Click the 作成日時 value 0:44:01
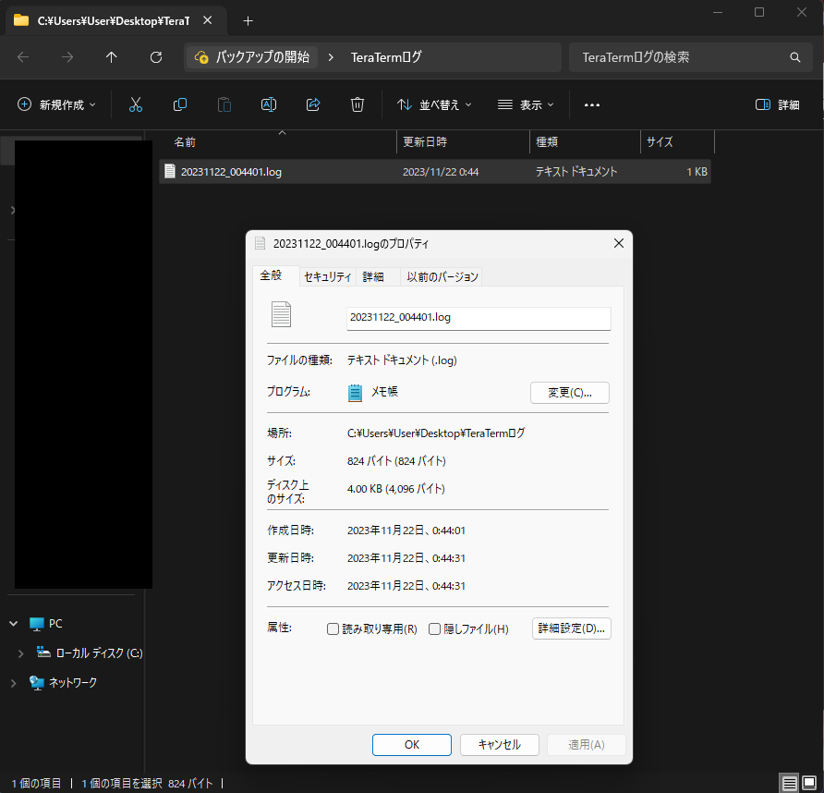Screen dimensions: 824x793 click(x=406, y=531)
